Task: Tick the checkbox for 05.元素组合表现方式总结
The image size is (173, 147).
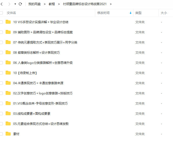Action: point(1,124)
